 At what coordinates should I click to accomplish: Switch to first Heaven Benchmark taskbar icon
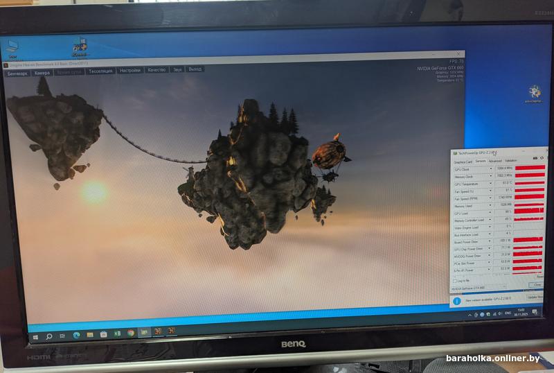159,331
